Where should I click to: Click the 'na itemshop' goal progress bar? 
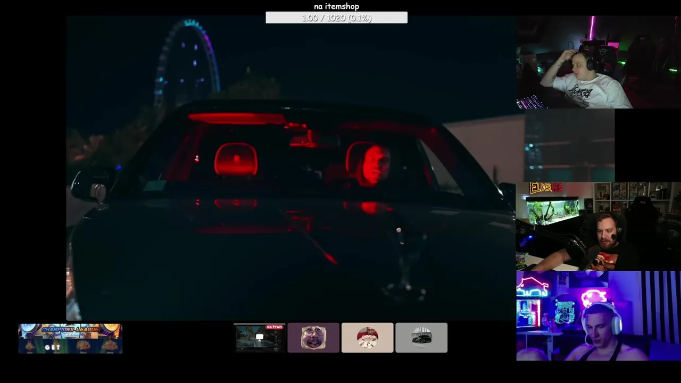tap(336, 18)
